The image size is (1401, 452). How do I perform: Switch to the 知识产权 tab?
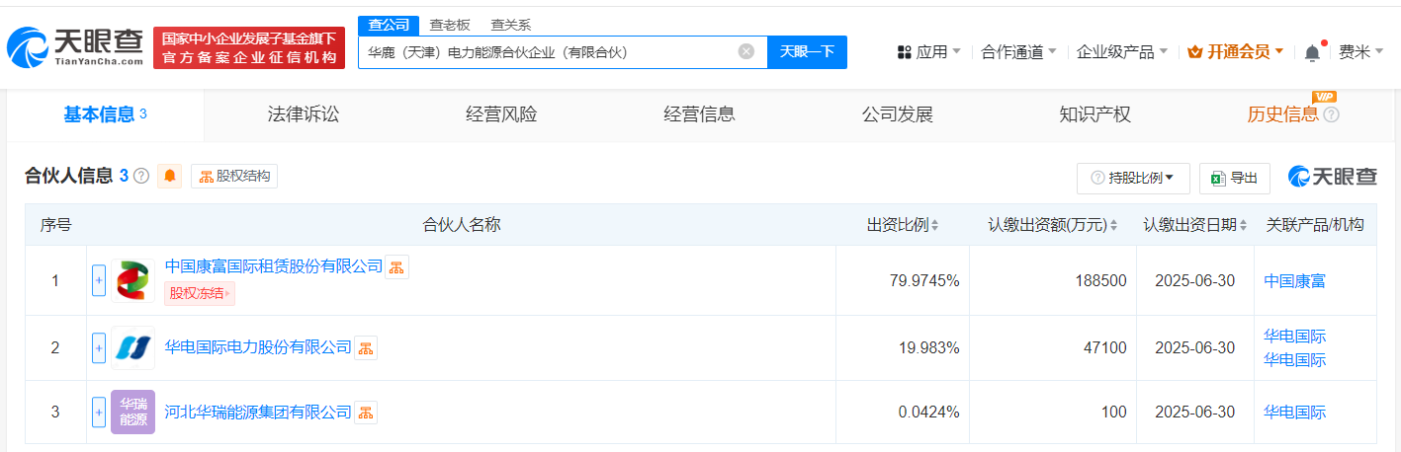click(x=1095, y=114)
